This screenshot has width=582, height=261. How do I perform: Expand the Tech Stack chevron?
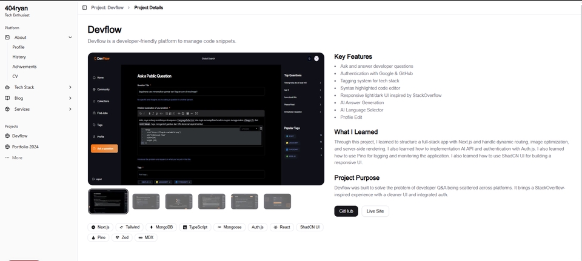pos(70,87)
